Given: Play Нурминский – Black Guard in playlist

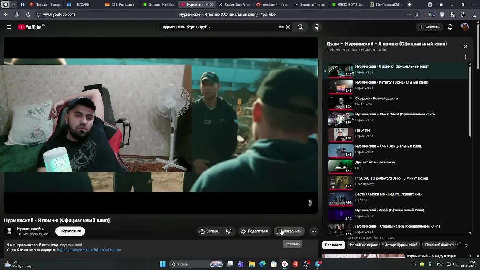Looking at the screenshot, I should click(x=396, y=118).
